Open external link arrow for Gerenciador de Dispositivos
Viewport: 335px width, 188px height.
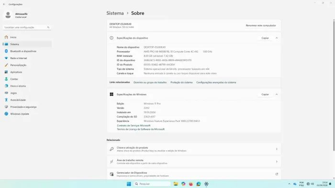[277, 174]
